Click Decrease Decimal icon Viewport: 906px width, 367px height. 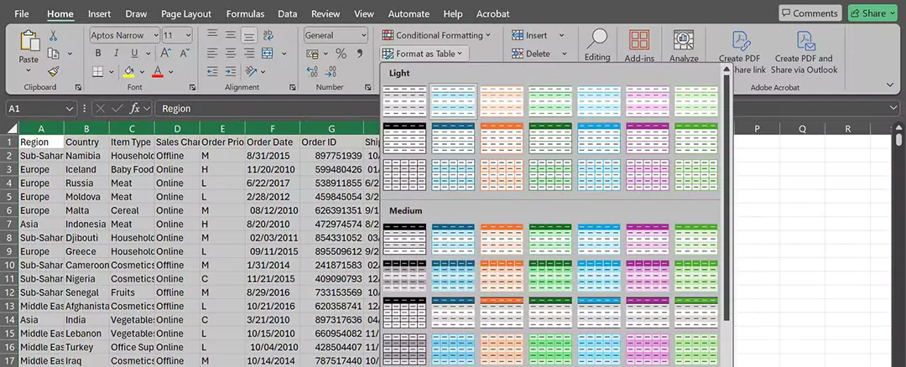tap(331, 71)
